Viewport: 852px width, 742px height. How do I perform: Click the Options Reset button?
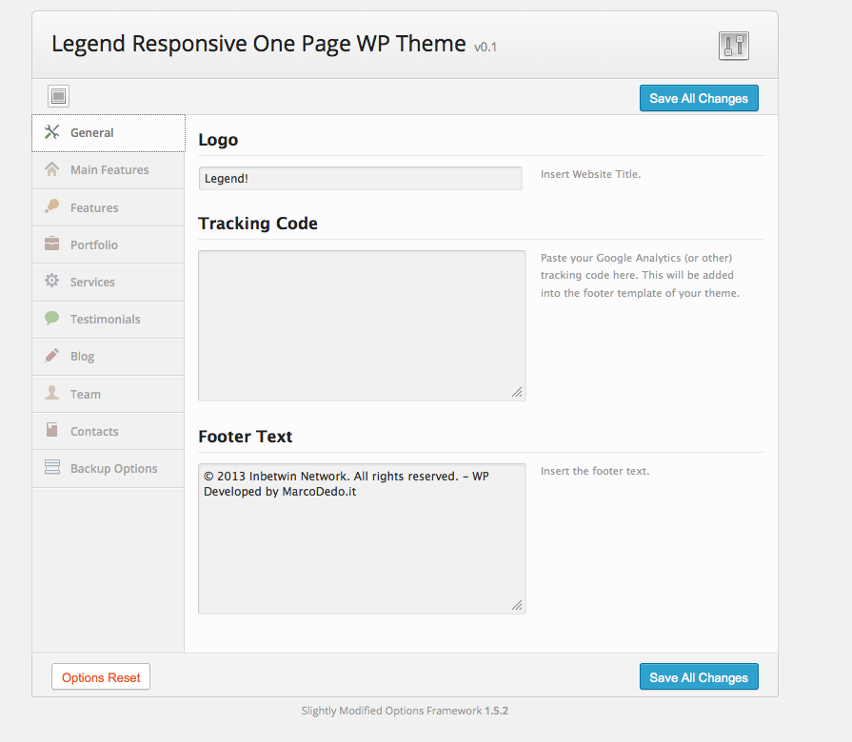(x=101, y=677)
